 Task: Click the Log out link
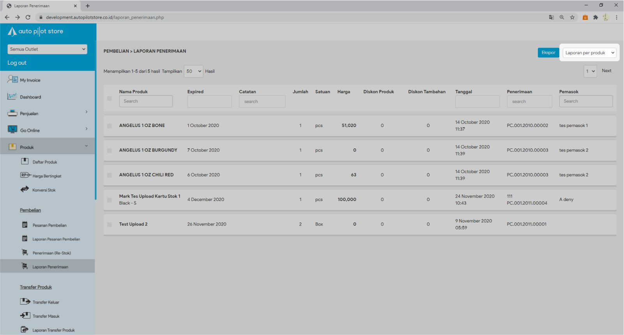coord(17,63)
